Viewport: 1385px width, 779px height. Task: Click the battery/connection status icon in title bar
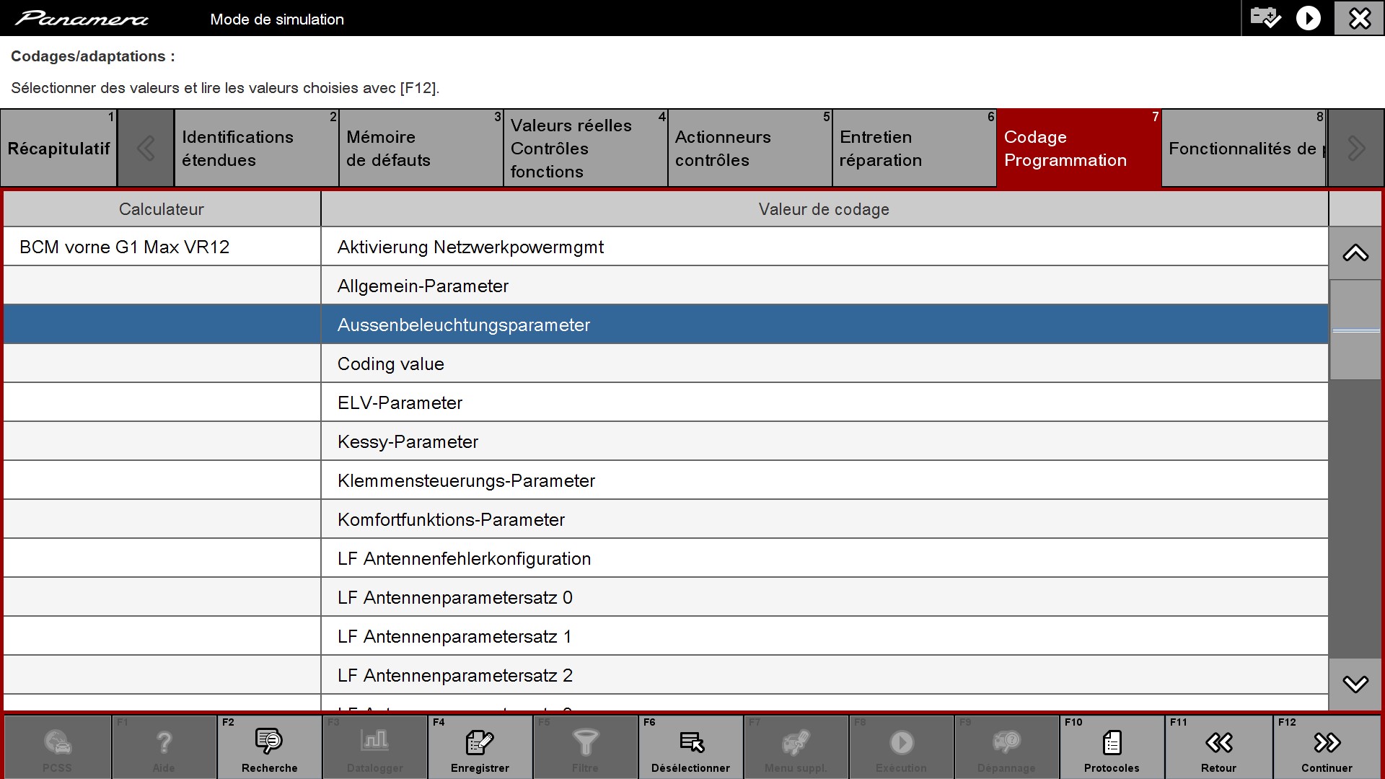pyautogui.click(x=1265, y=17)
